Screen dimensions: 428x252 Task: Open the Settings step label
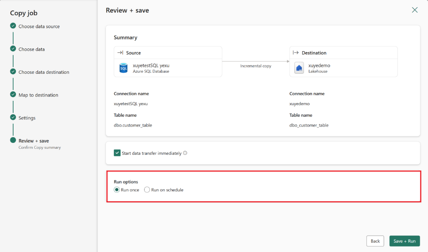27,118
